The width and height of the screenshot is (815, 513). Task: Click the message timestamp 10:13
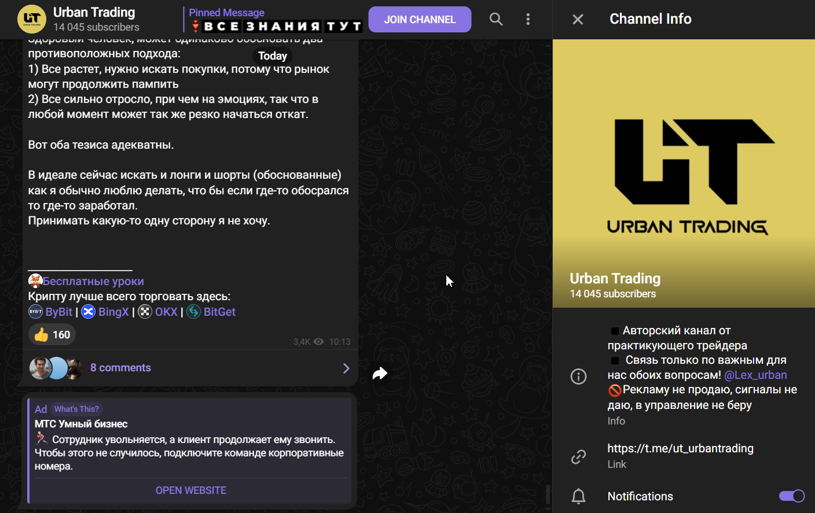pyautogui.click(x=340, y=342)
